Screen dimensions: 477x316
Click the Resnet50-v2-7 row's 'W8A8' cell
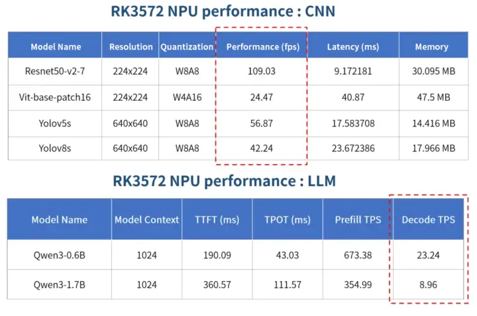tap(187, 71)
